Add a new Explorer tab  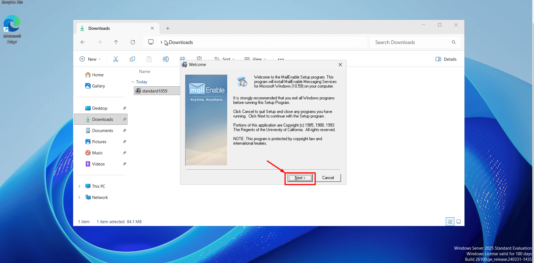coord(168,28)
